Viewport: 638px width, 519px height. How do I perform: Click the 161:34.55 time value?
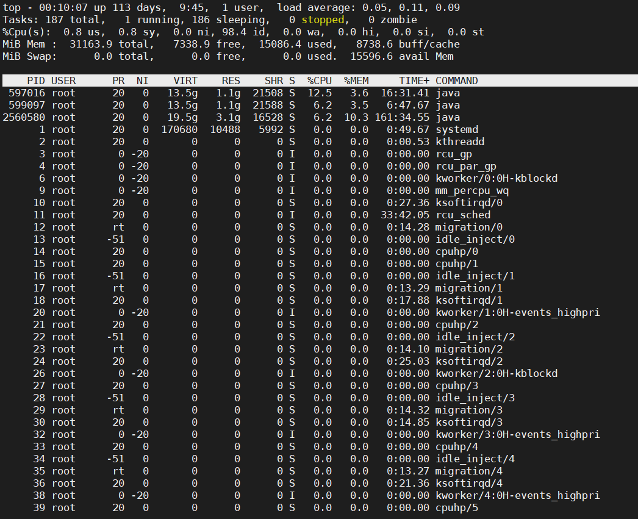[x=402, y=118]
